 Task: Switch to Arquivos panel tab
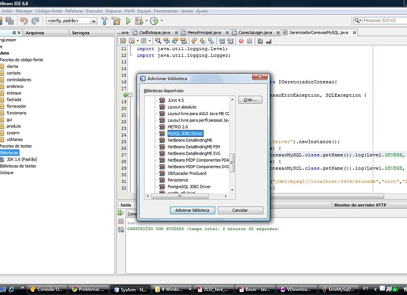click(35, 32)
